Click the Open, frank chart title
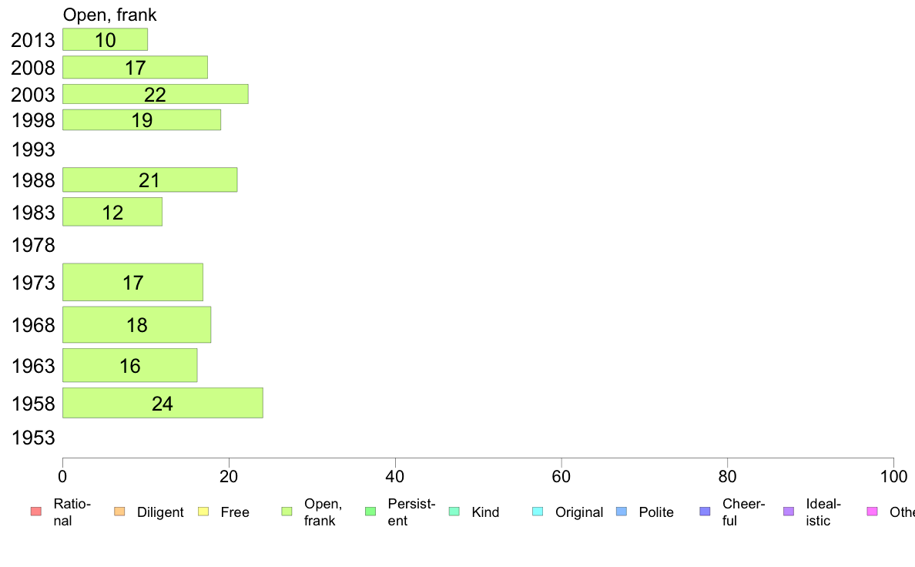 tap(109, 15)
